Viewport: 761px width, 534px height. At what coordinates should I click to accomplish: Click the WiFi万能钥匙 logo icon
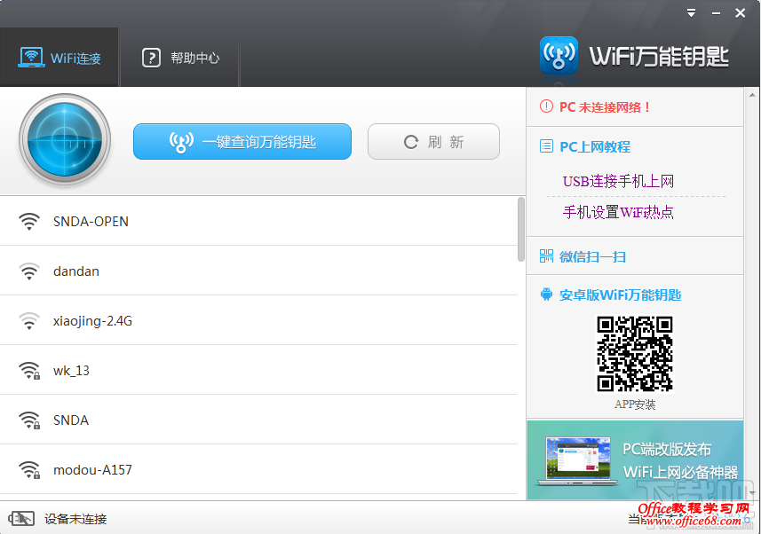[559, 55]
